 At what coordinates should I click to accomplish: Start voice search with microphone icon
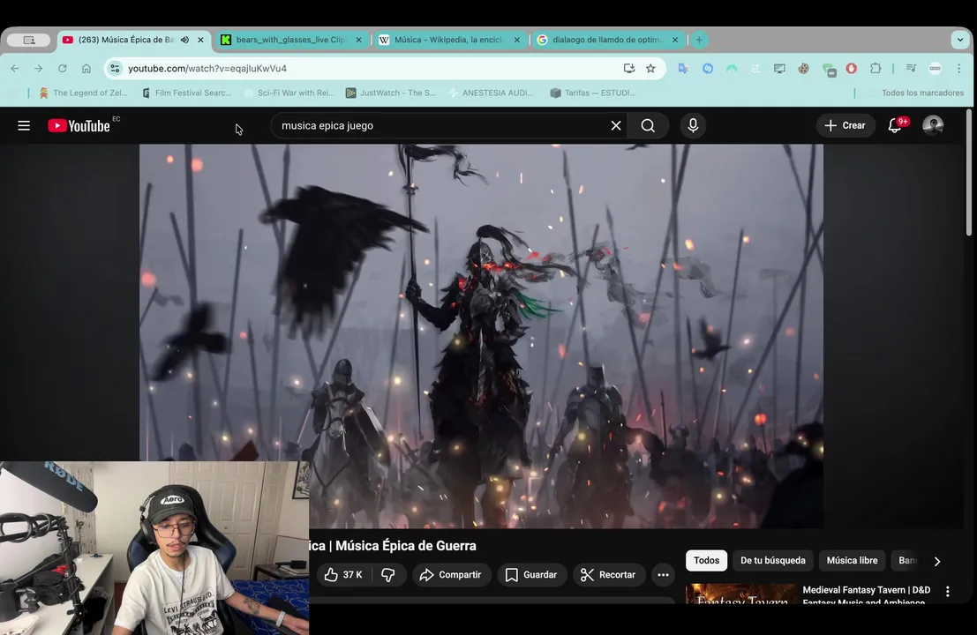693,126
